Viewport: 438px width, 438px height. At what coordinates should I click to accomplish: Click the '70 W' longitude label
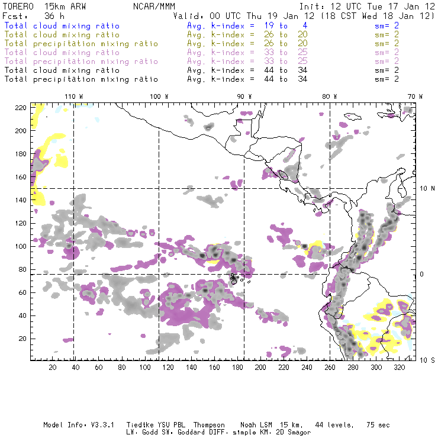pyautogui.click(x=415, y=96)
